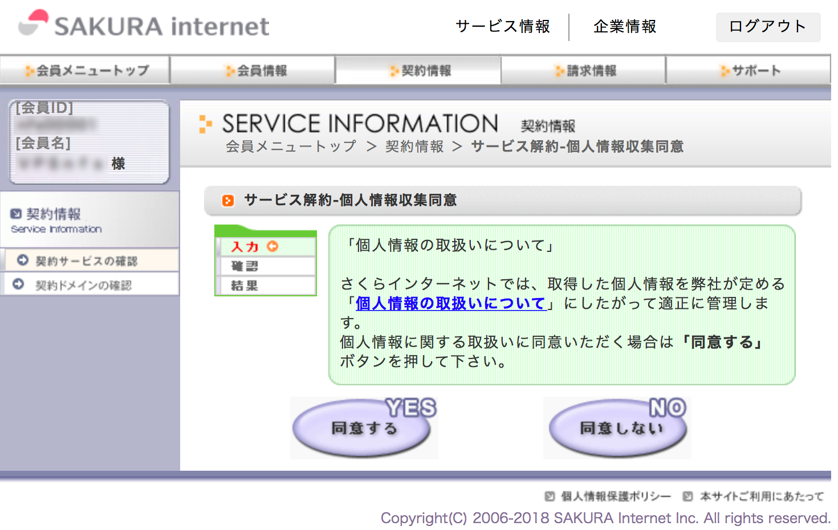Click orange icon in サービス解約 section header

pyautogui.click(x=228, y=201)
